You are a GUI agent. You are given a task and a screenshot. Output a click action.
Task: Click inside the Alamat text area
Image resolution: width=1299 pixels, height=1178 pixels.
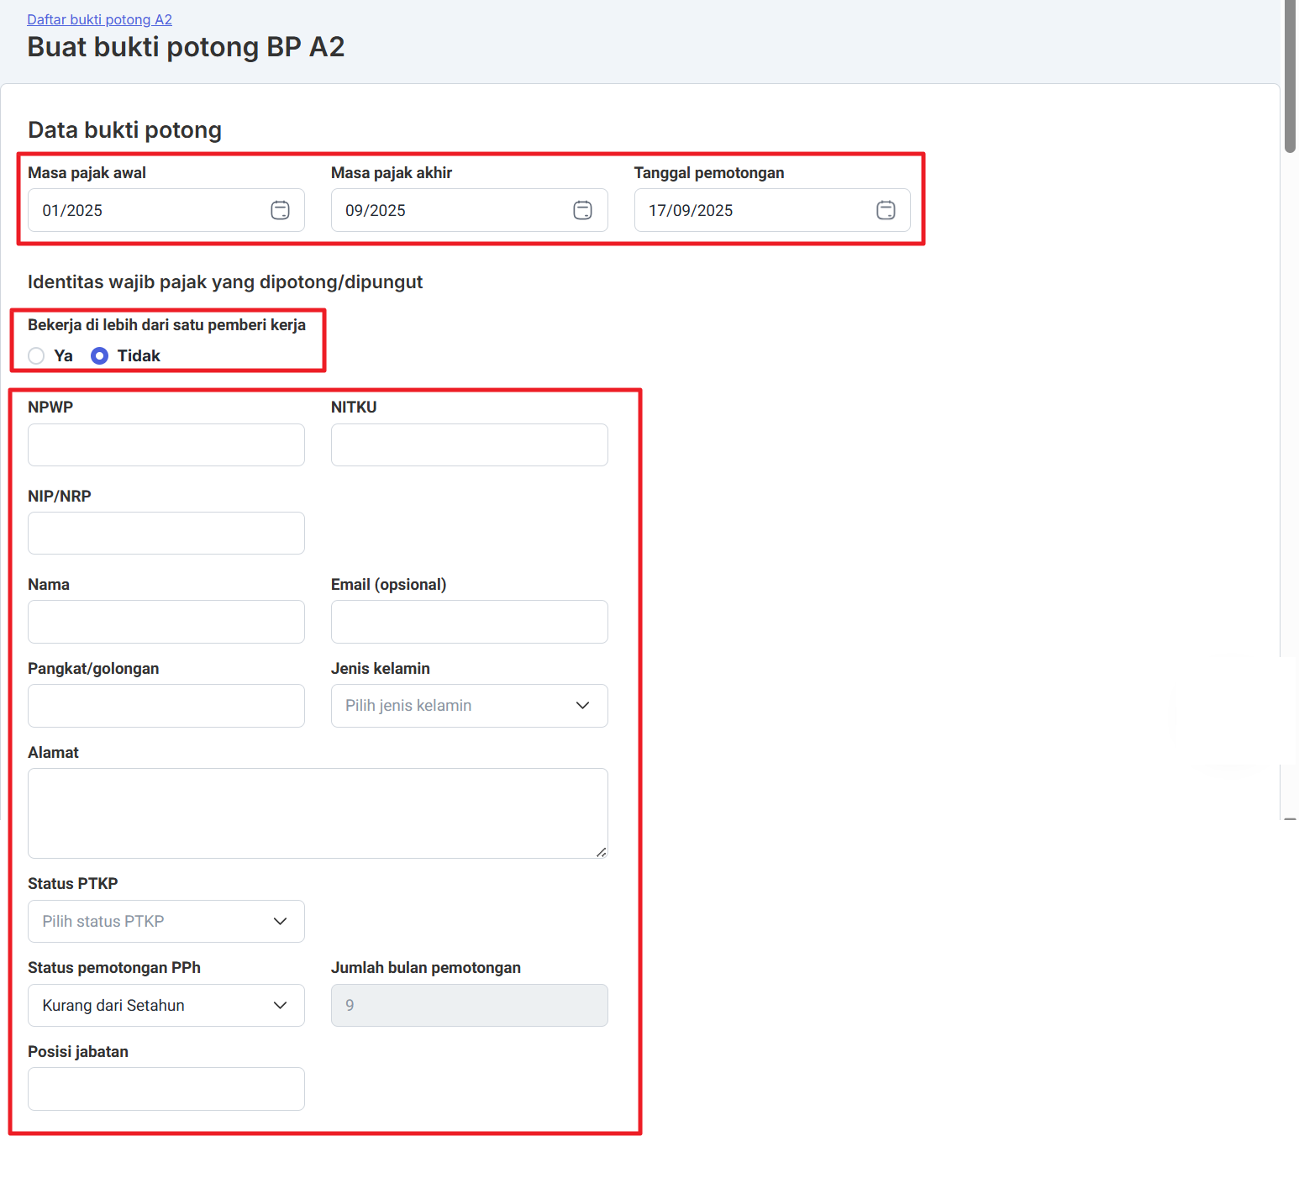[x=317, y=813]
